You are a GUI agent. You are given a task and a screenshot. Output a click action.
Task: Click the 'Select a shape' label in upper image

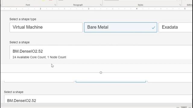point(19,42)
